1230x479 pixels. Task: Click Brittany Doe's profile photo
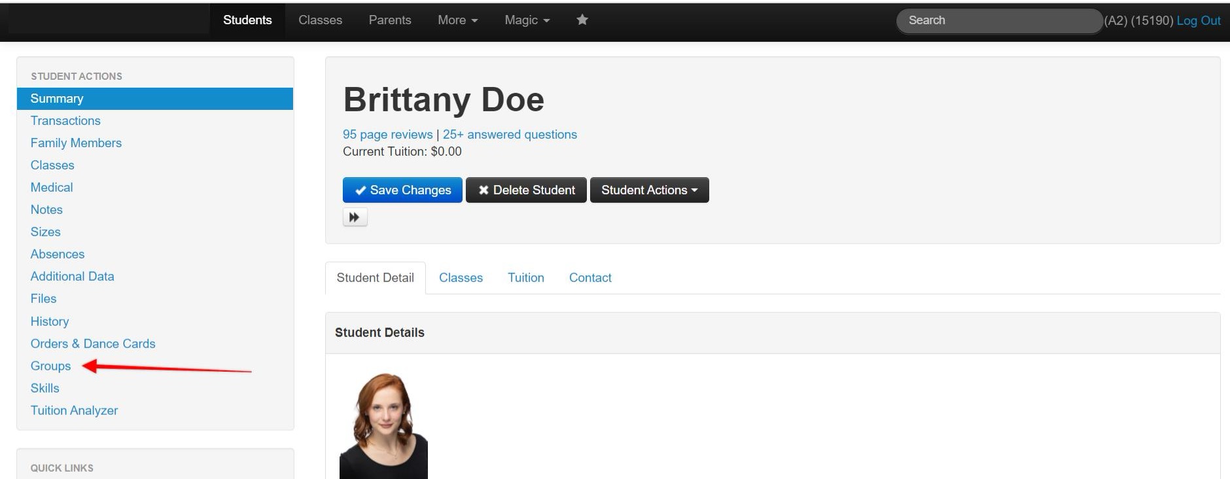point(383,425)
